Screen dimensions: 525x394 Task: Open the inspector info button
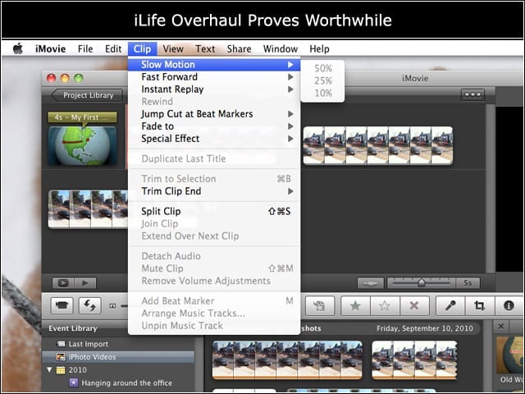509,305
